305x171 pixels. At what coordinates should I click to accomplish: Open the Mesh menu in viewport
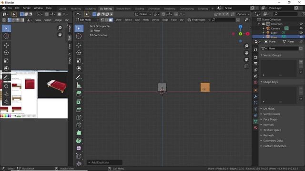pyautogui.click(x=145, y=20)
